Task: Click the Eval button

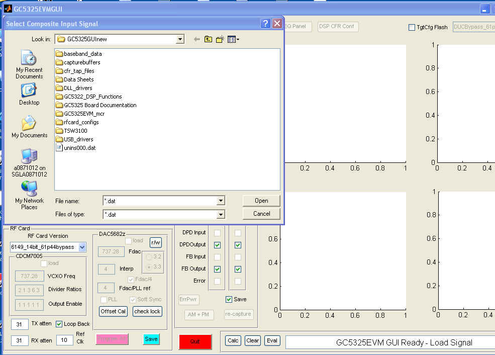Action: 272,340
